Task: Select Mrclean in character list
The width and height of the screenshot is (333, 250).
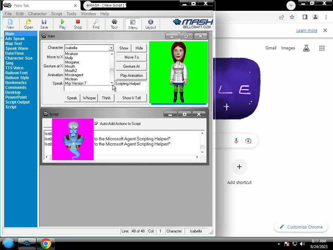Action: [87, 79]
